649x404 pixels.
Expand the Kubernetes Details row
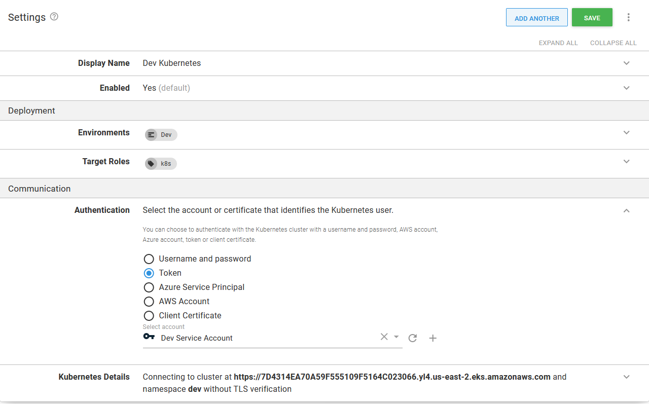(626, 377)
